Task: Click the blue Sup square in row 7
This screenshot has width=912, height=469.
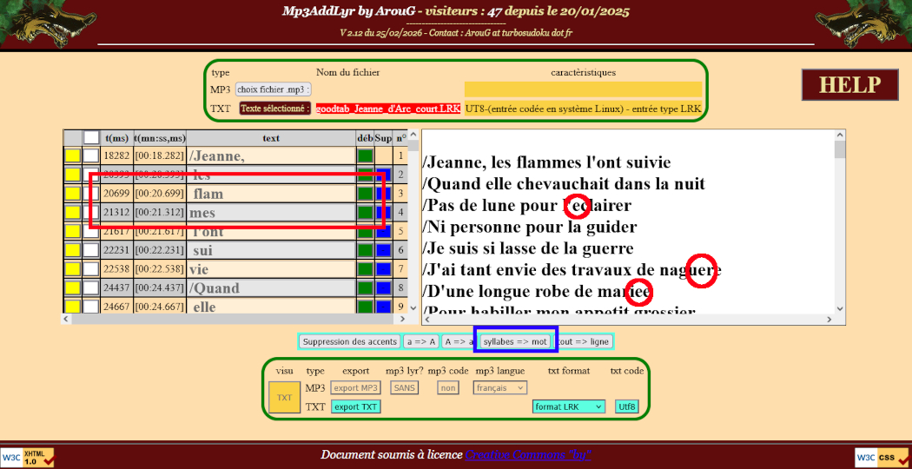Action: point(383,269)
